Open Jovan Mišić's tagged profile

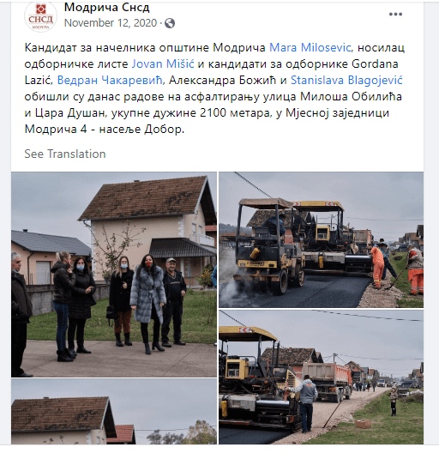pos(163,63)
